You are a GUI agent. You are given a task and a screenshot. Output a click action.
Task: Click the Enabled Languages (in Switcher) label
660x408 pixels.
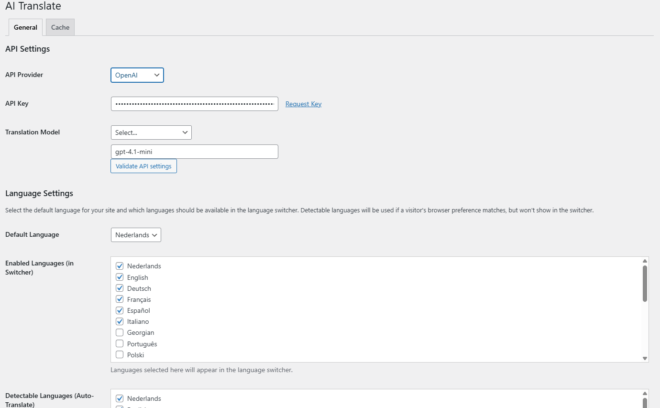39,268
